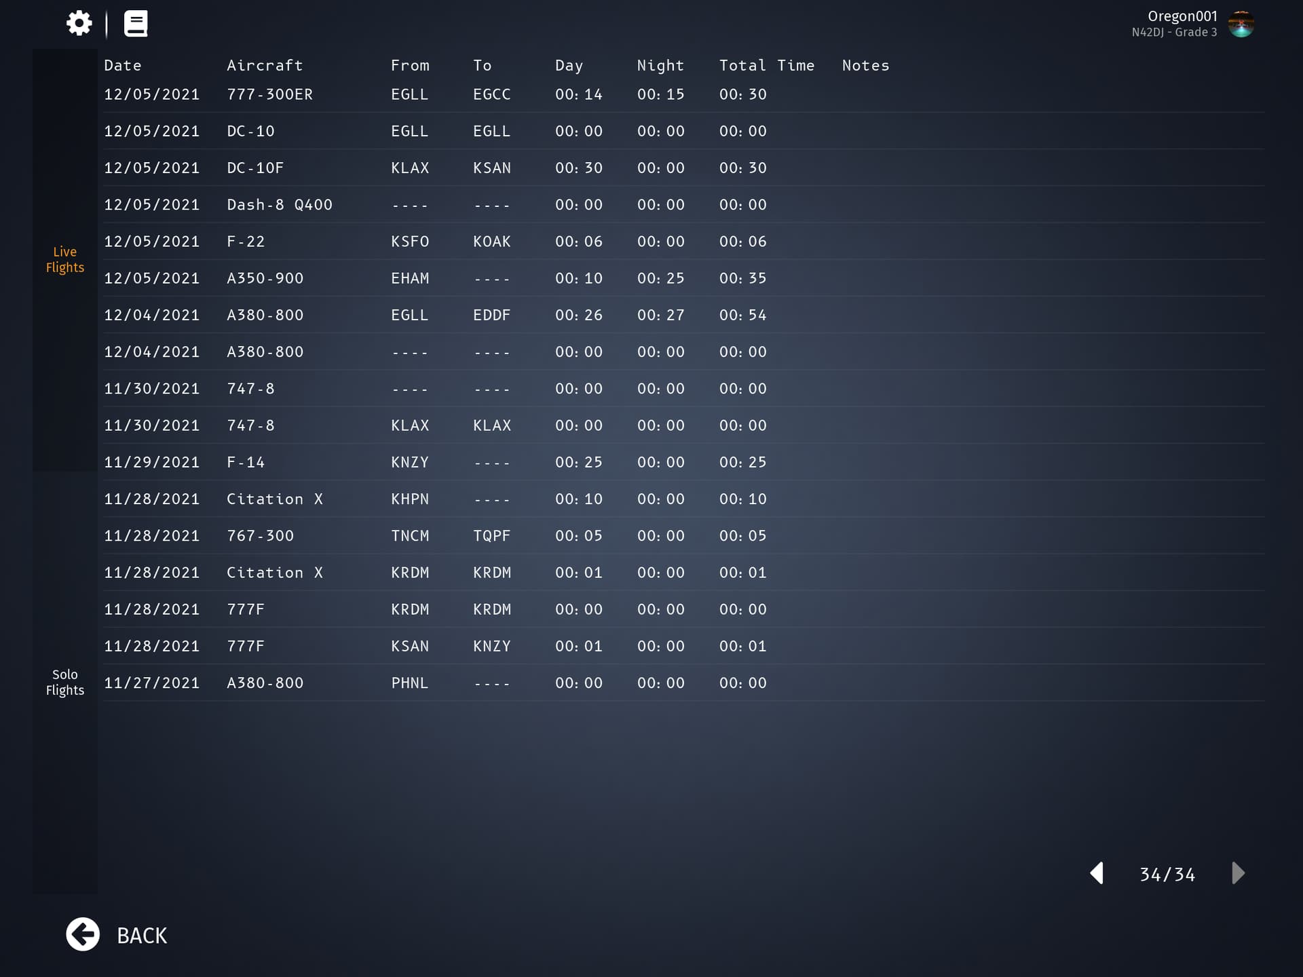Click the Oregon001 profile avatar
The width and height of the screenshot is (1303, 977).
coord(1241,24)
